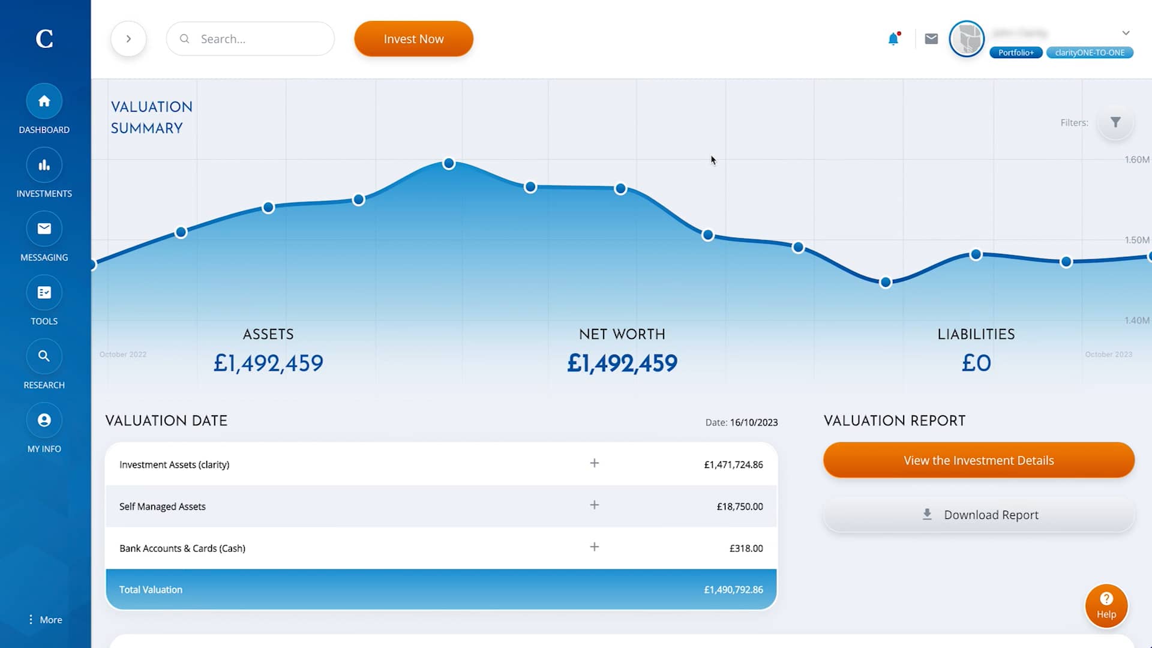Download the valuation report
Image resolution: width=1152 pixels, height=648 pixels.
(978, 514)
